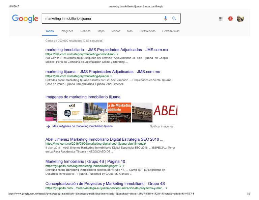Open the pink curso flyer thumbnail

pos(51,112)
